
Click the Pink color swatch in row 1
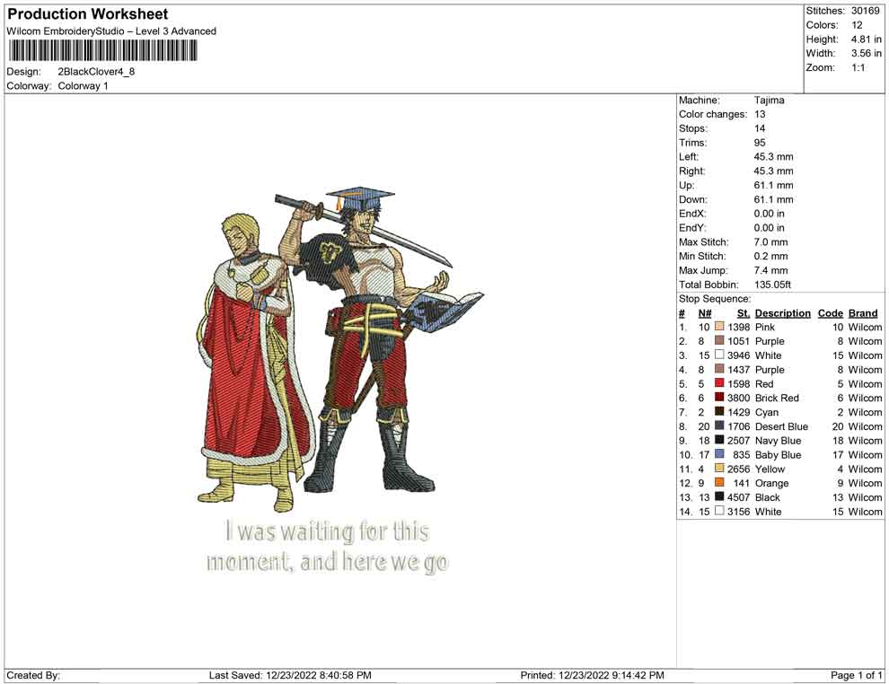point(719,327)
